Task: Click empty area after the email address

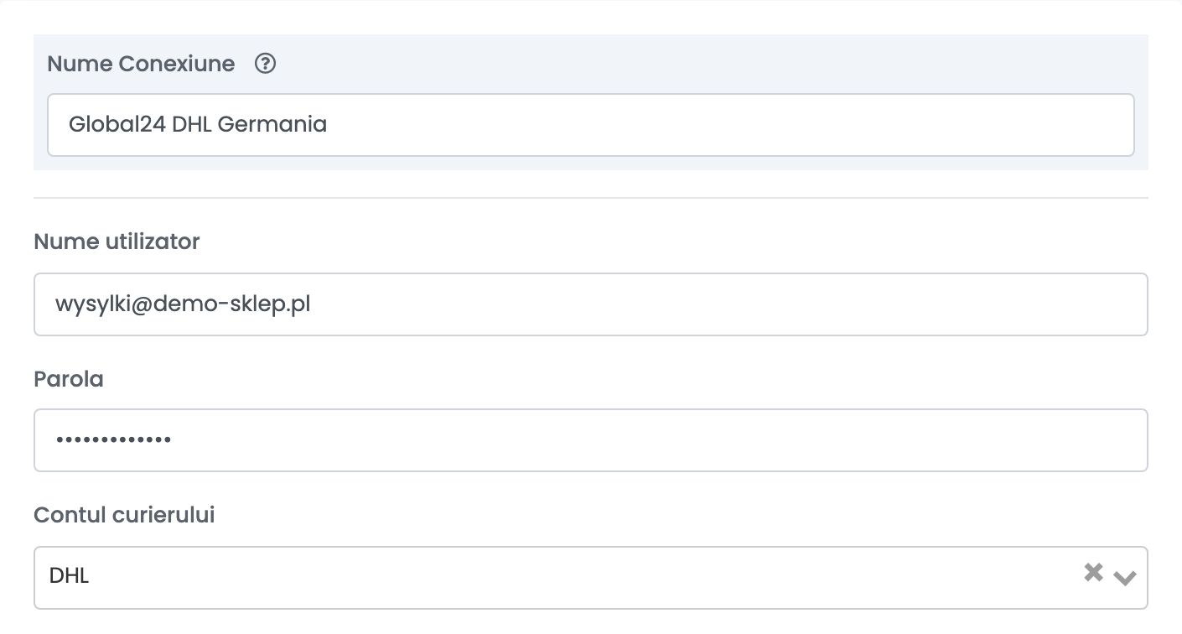Action: click(721, 304)
